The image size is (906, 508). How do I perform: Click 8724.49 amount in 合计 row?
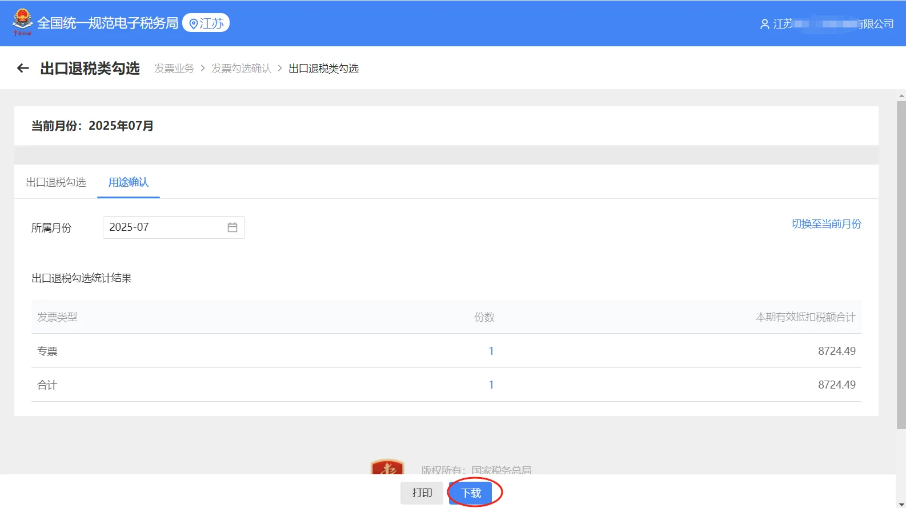click(837, 385)
